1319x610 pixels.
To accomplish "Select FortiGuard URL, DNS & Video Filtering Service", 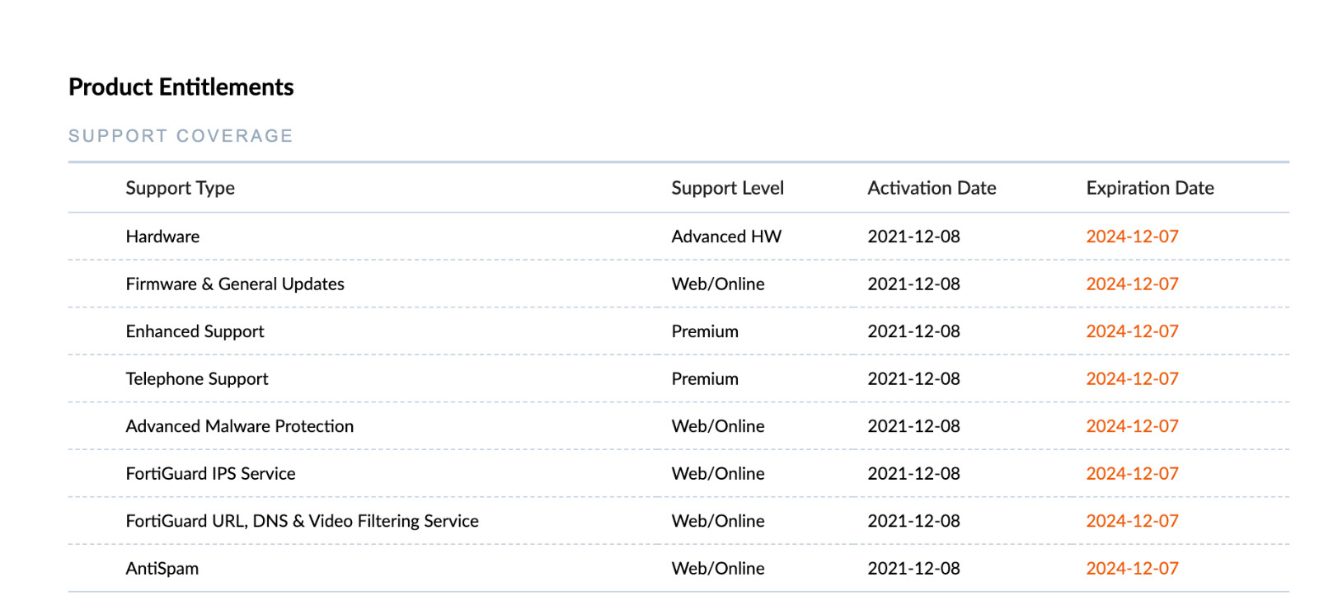I will tap(303, 521).
